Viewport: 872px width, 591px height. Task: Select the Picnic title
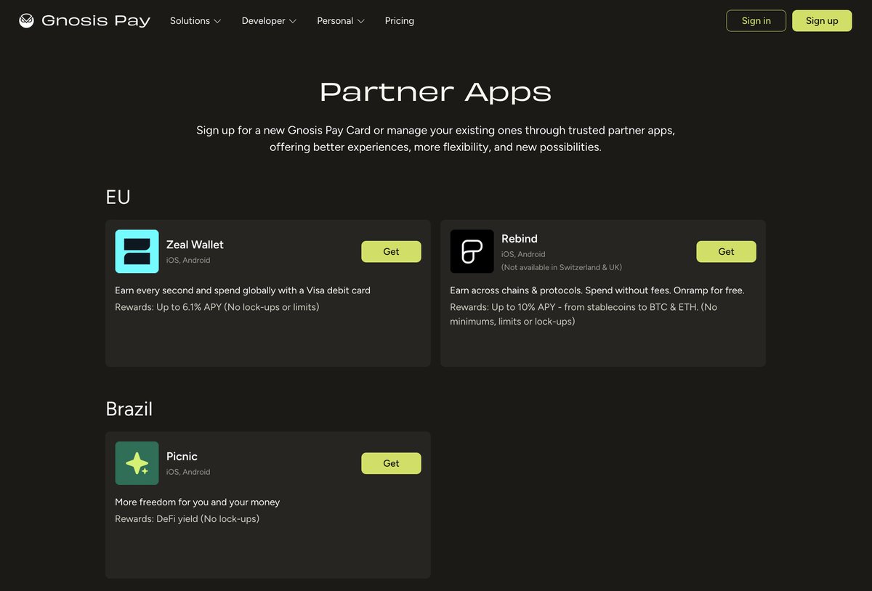point(182,456)
